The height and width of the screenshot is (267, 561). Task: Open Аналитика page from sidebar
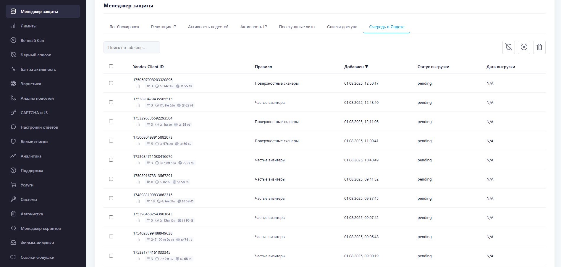click(31, 156)
